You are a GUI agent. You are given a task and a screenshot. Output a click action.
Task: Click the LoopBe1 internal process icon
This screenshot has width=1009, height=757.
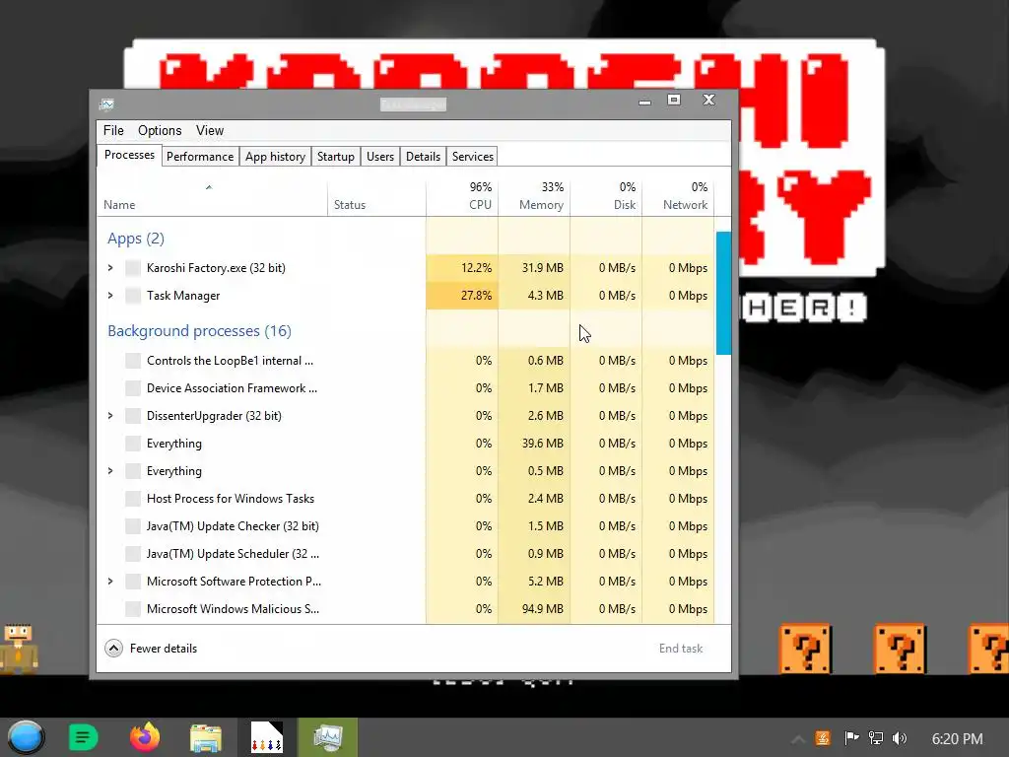(133, 361)
